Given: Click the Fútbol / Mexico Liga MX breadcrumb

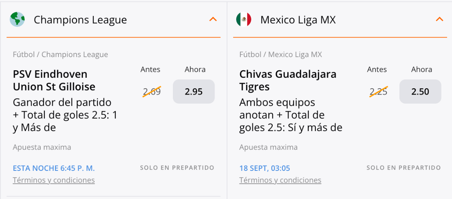Looking at the screenshot, I should point(281,54).
